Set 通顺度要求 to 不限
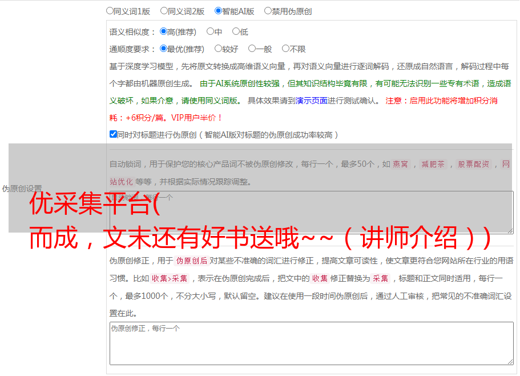 point(285,49)
